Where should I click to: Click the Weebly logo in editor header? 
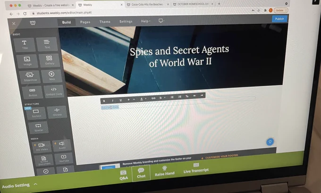pos(33,23)
